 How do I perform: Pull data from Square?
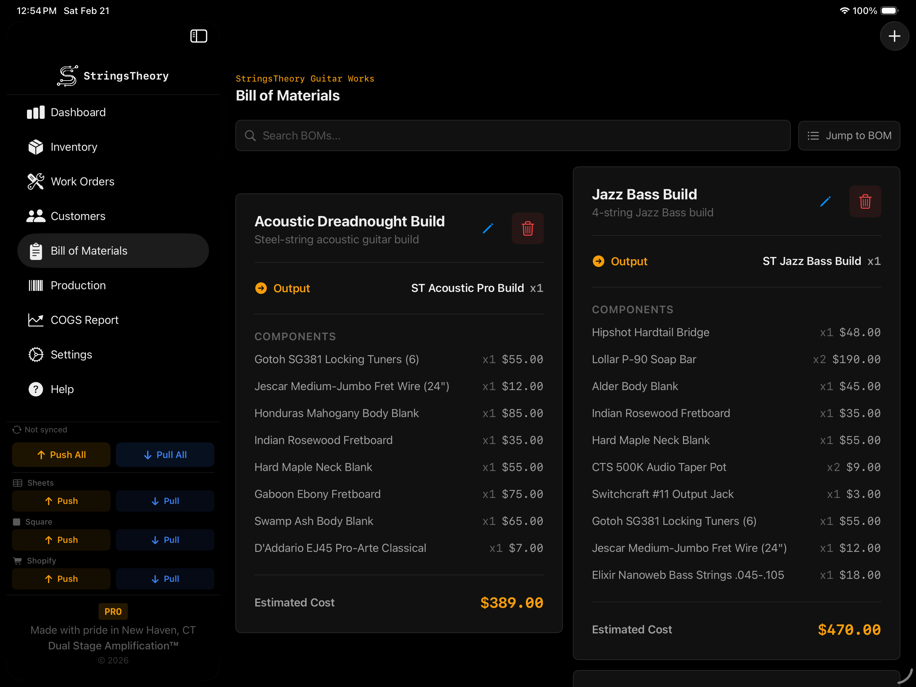(165, 540)
